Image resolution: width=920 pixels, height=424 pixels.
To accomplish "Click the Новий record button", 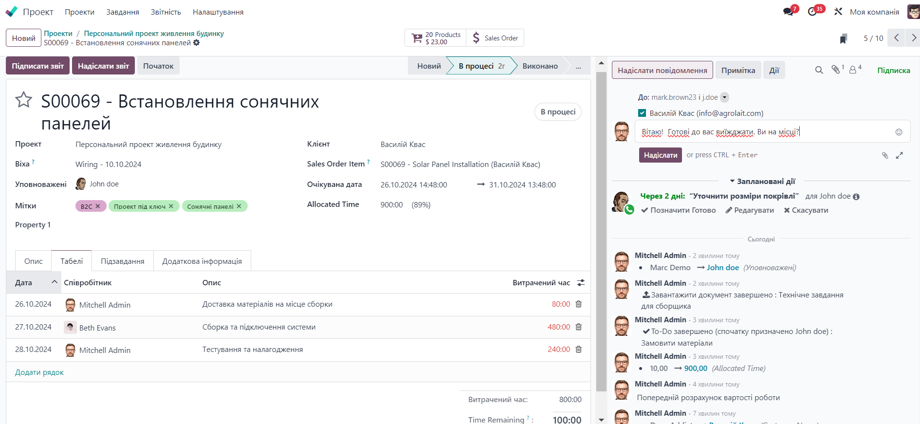I will 24,38.
